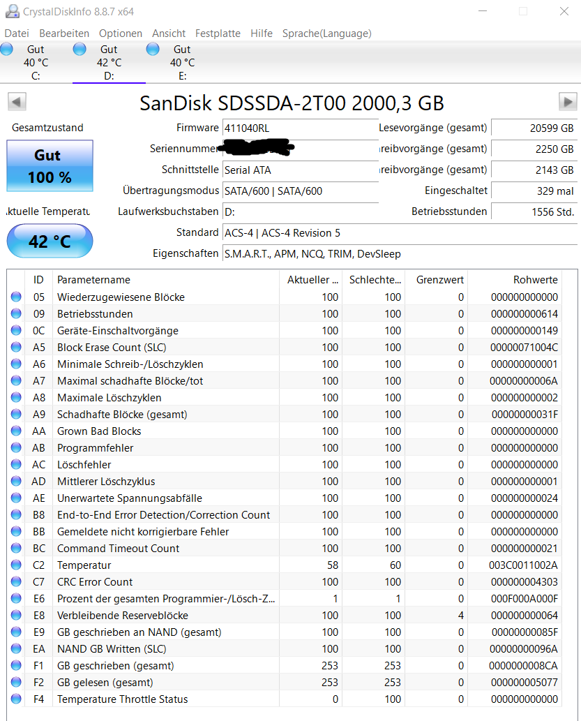The image size is (581, 721).
Task: Click status icon for Verbleibende Reserveblöcke row
Action: click(16, 615)
